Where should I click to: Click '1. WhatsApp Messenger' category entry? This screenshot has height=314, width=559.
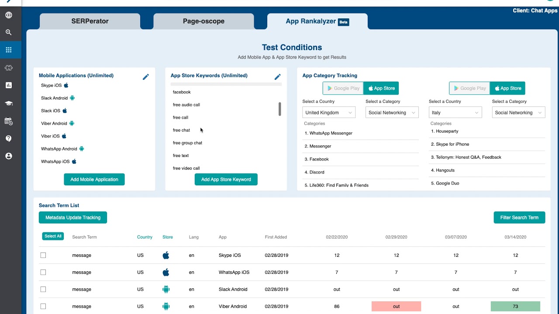tap(328, 133)
